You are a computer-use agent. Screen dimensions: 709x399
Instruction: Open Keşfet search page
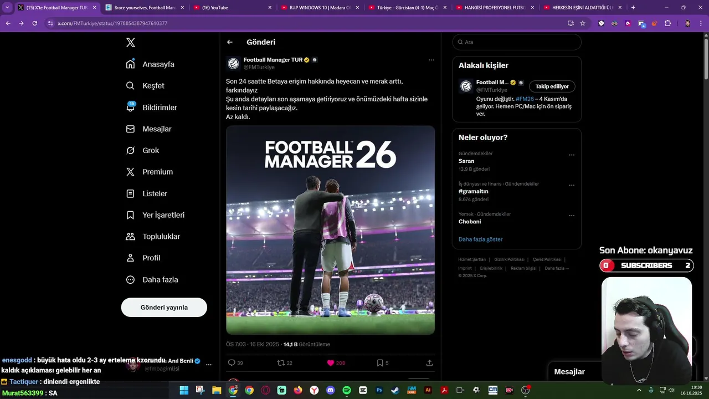[145, 86]
